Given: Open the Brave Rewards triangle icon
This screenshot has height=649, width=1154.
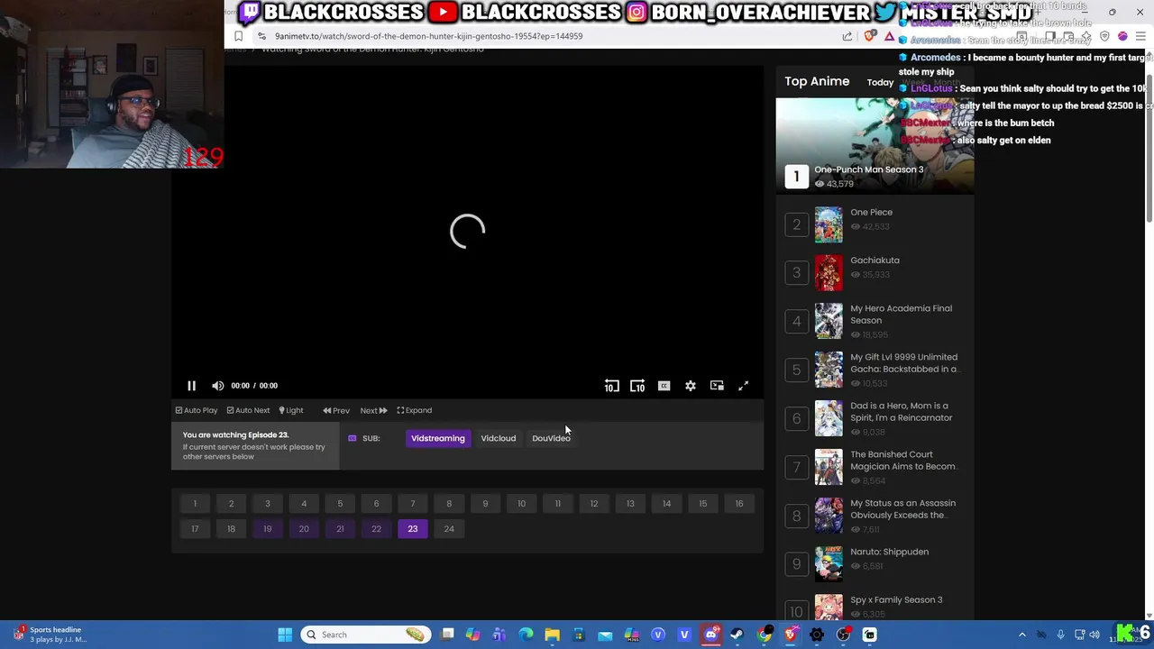Looking at the screenshot, I should [889, 36].
